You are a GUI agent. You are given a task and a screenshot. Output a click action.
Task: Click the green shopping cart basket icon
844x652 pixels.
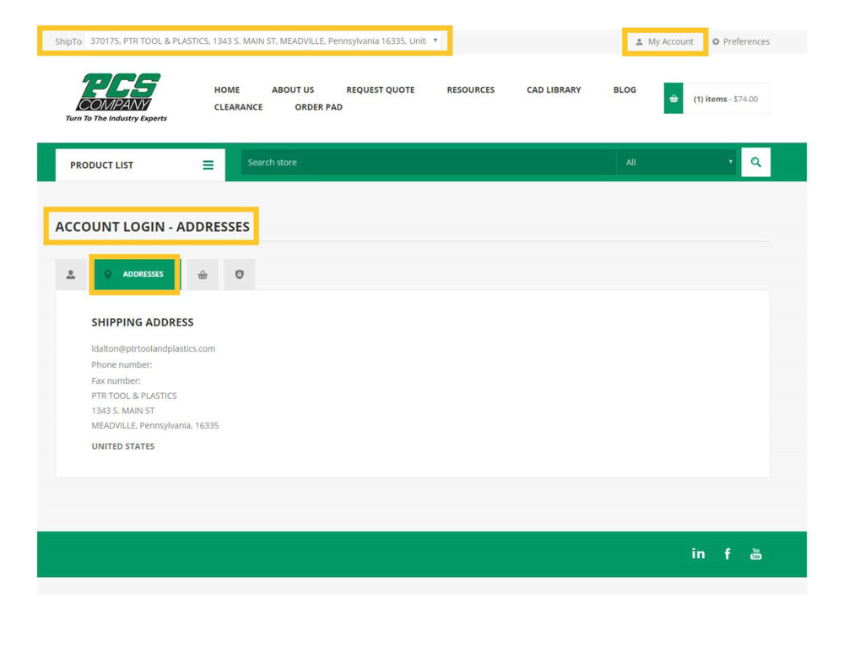click(674, 99)
